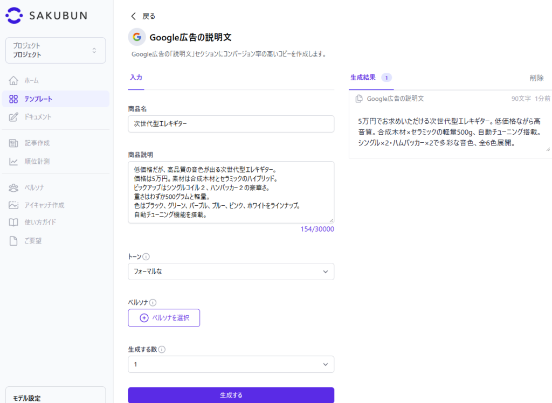Screen dimensions: 552x403
Task: Click the 商品説明 text area
Action: (x=231, y=192)
